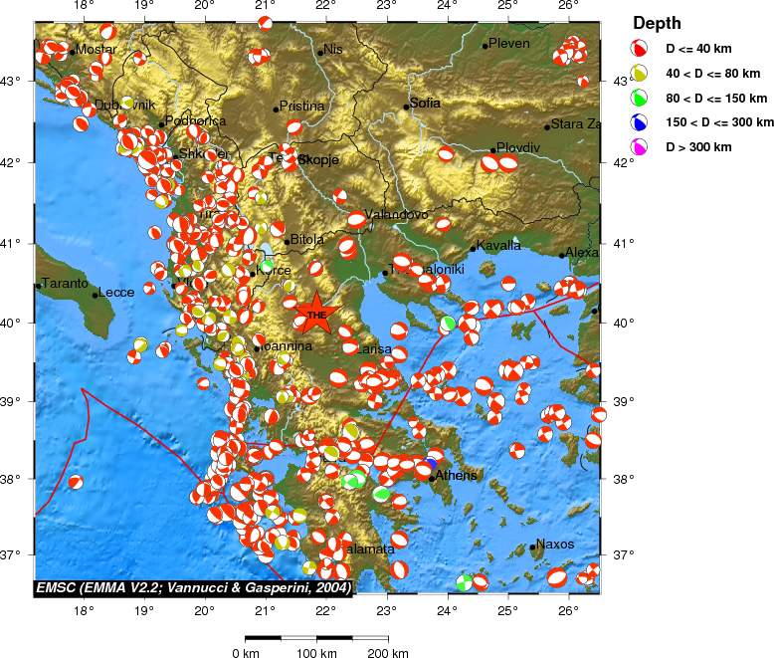Image resolution: width=774 pixels, height=658 pixels.
Task: Select the green focal mechanism on the Chalkidiki peninsula
Action: click(449, 323)
